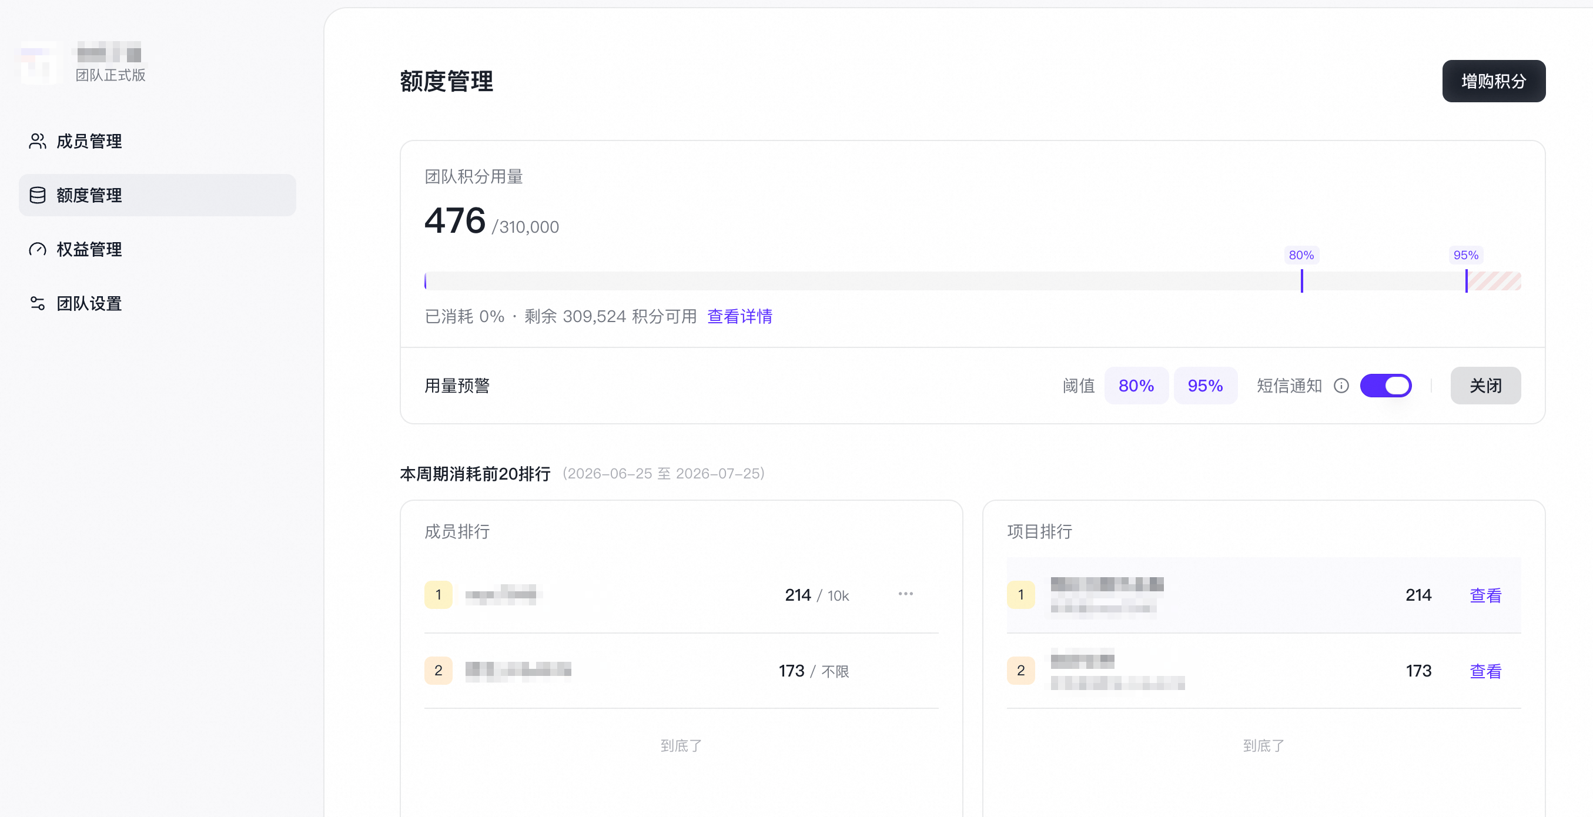
Task: Select the 80% threshold chip
Action: pyautogui.click(x=1136, y=386)
